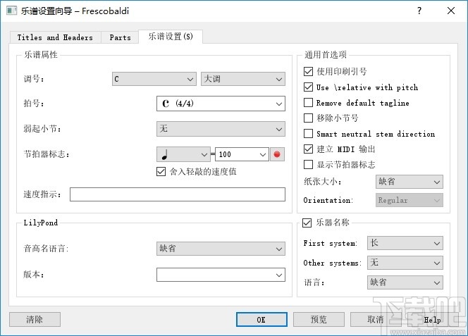
Task: Select the 乐谱设置(S) tab
Action: click(171, 37)
